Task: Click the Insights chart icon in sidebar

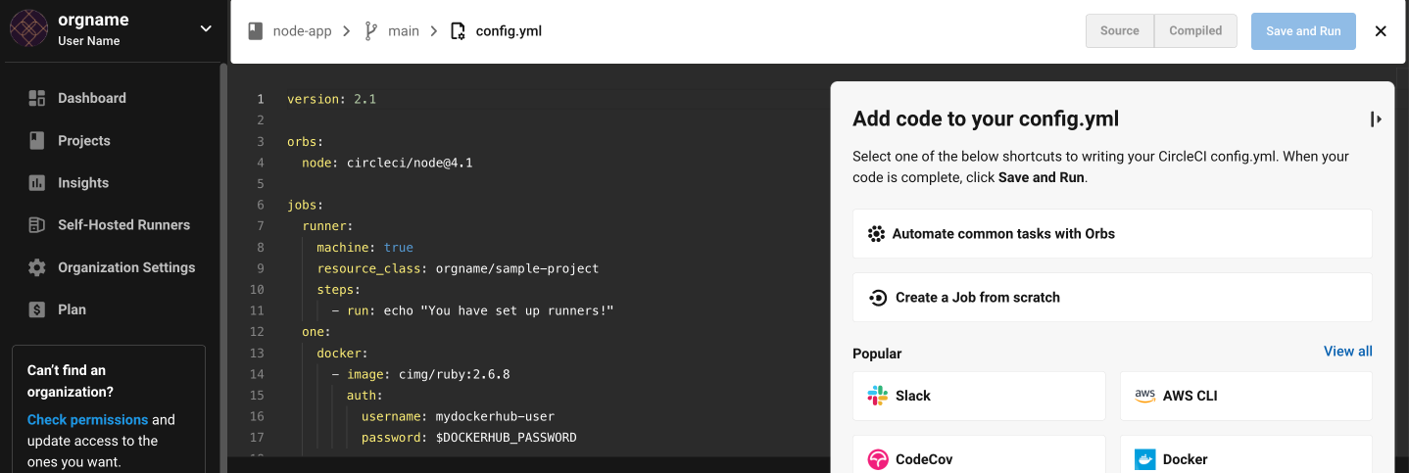Action: [x=37, y=182]
